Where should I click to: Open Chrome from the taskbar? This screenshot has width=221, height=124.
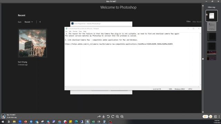59,122
